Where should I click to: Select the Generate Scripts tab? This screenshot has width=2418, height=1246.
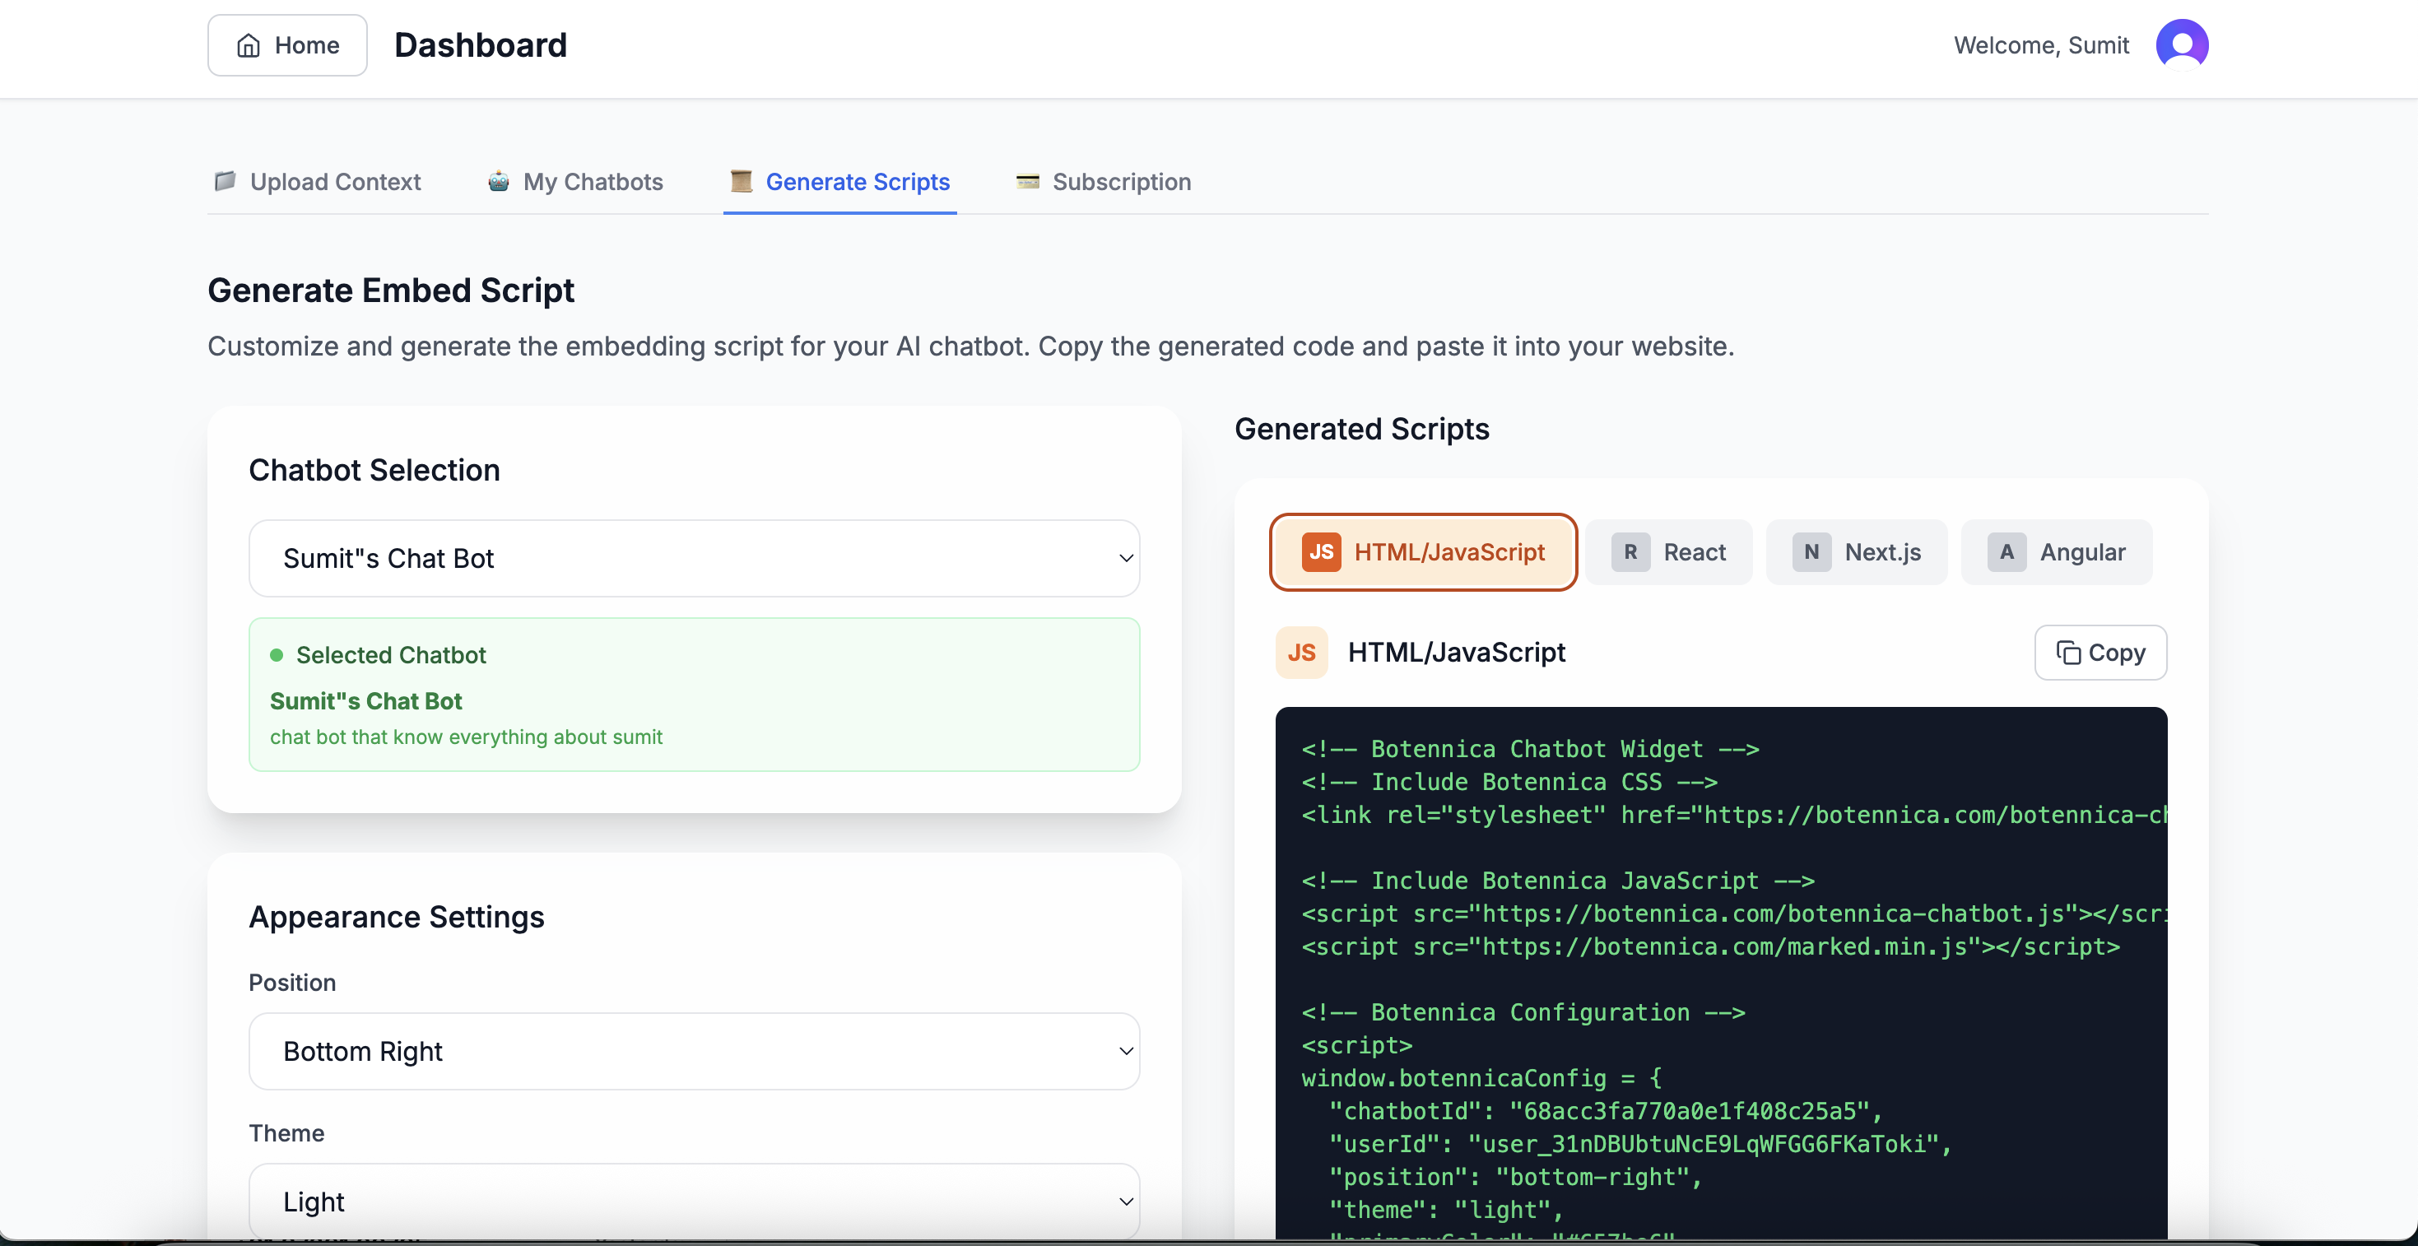[x=840, y=181]
